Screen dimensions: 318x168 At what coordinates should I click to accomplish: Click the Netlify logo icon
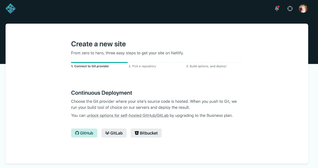pyautogui.click(x=11, y=8)
